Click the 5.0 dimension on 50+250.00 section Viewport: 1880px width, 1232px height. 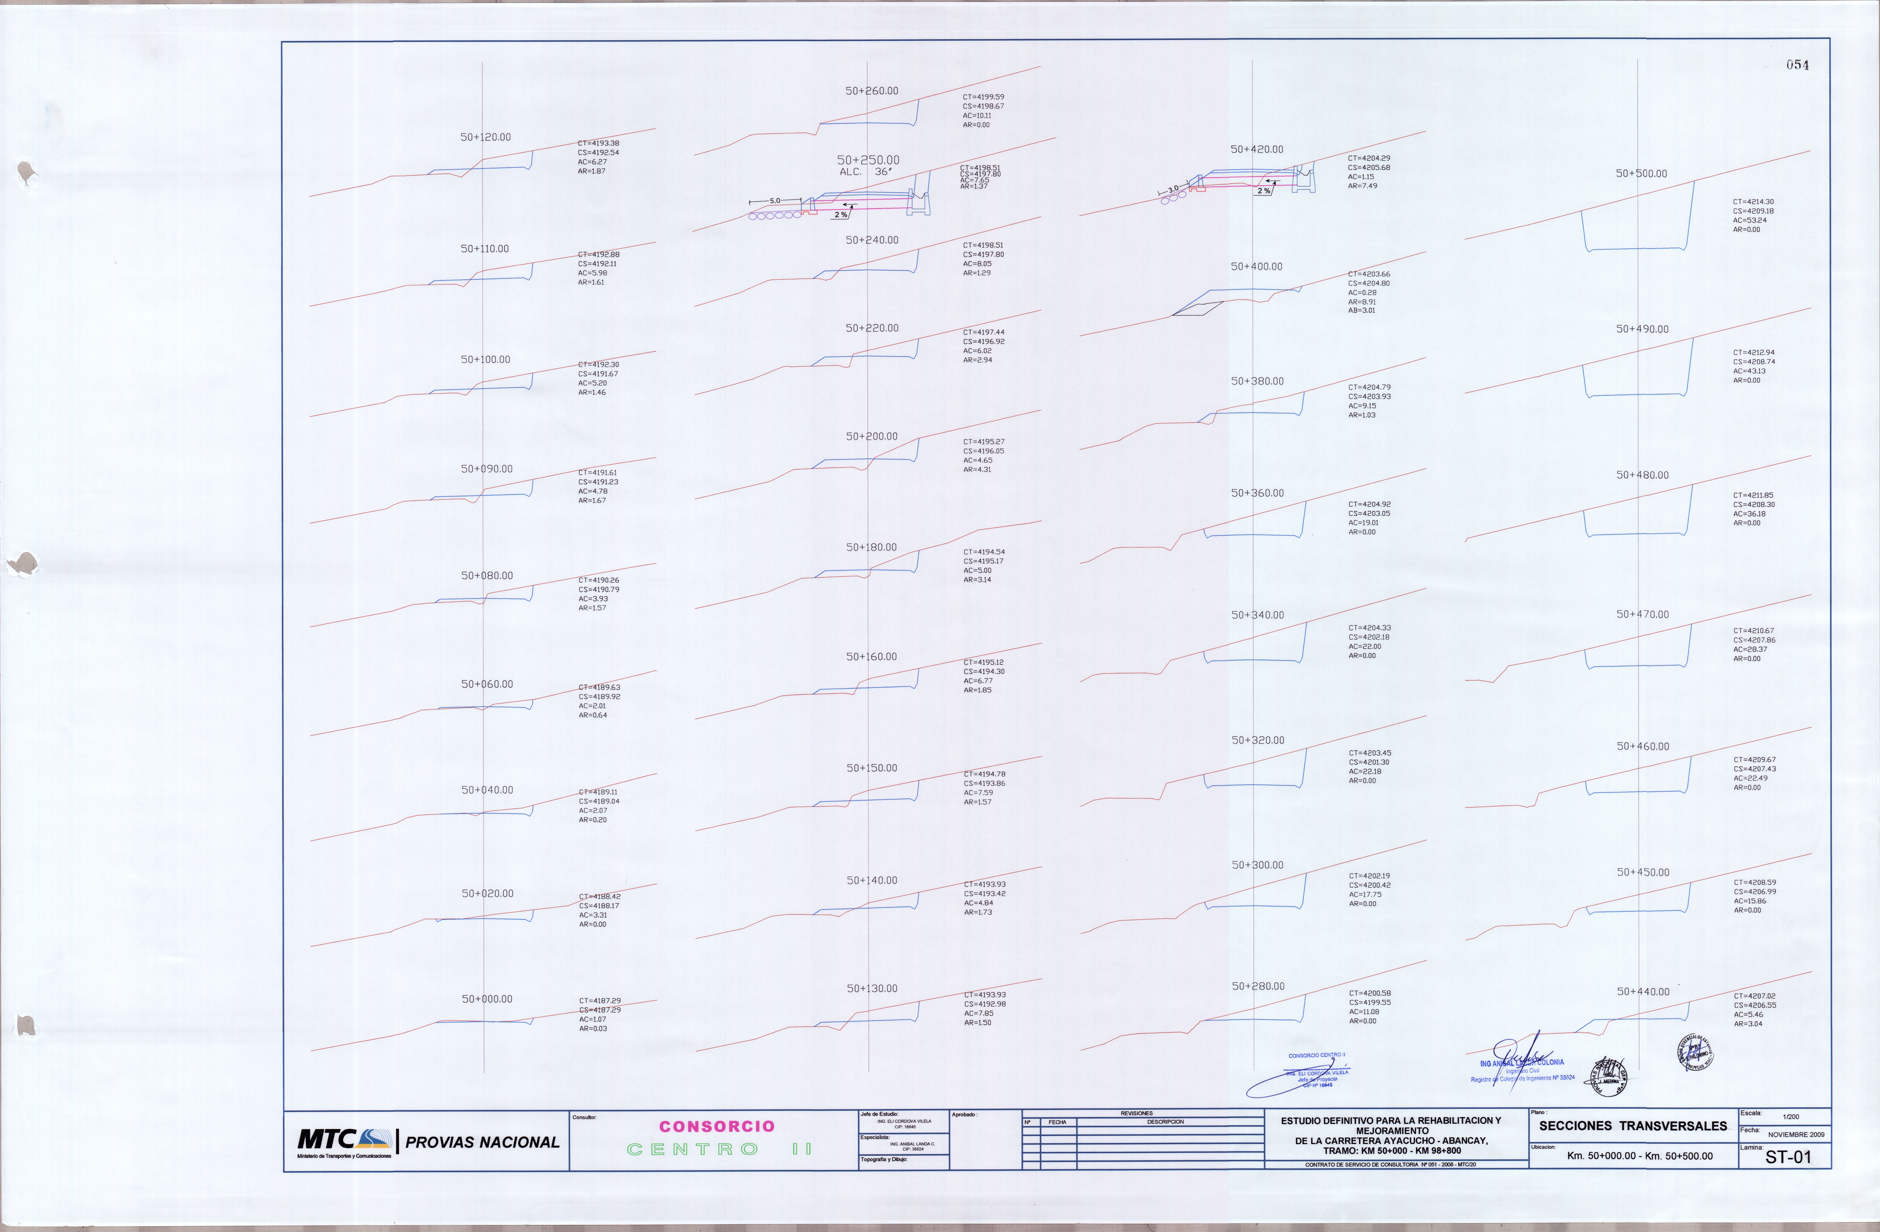point(775,201)
